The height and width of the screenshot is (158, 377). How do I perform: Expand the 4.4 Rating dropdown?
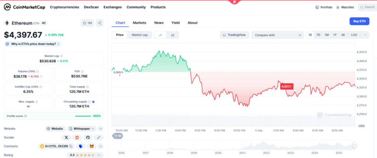coord(85,155)
